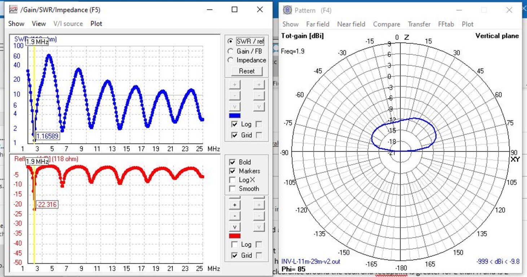
Task: Disable the Bold checkbox
Action: tap(233, 162)
